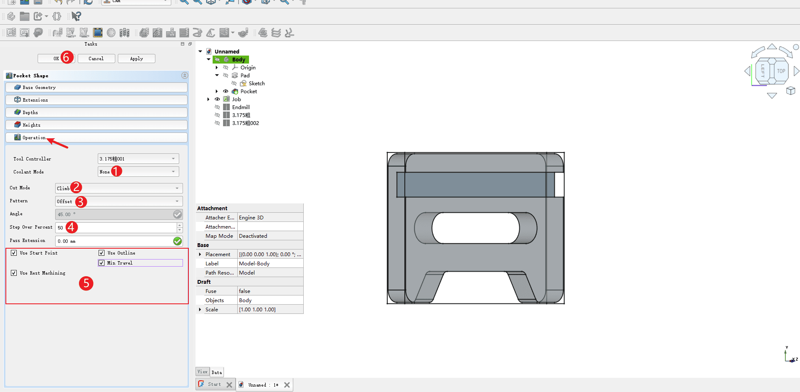Image resolution: width=800 pixels, height=392 pixels.
Task: Open the CAM Simulator chip icon
Action: pos(98,33)
